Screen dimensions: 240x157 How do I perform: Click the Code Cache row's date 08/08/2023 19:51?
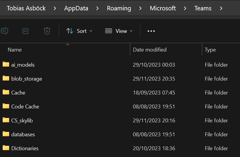154,107
